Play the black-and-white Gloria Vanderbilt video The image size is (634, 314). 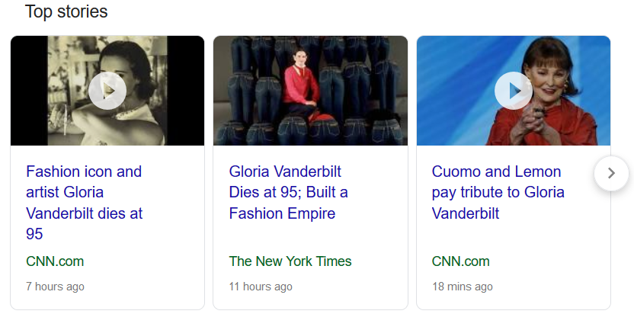(107, 91)
